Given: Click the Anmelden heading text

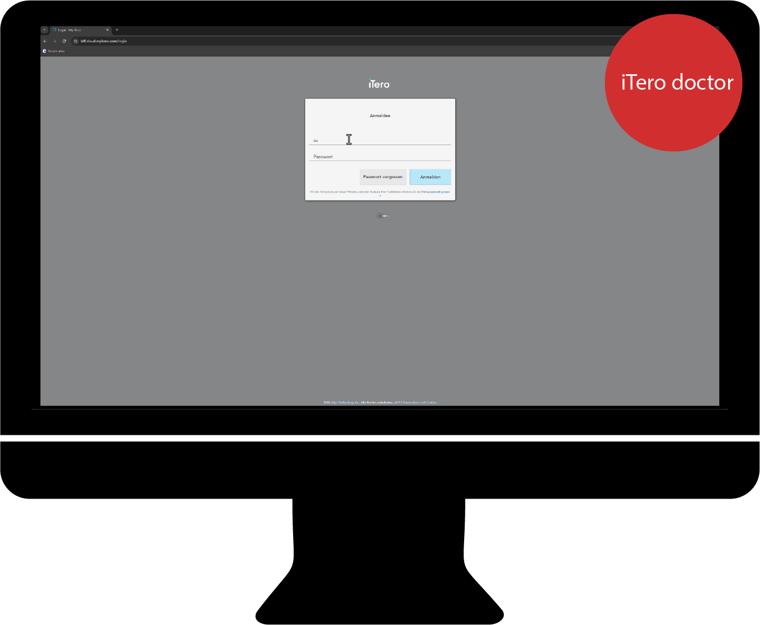Looking at the screenshot, I should [x=380, y=116].
